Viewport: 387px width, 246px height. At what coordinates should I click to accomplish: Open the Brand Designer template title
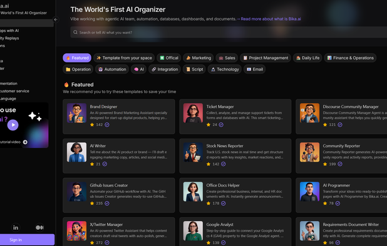tap(103, 107)
